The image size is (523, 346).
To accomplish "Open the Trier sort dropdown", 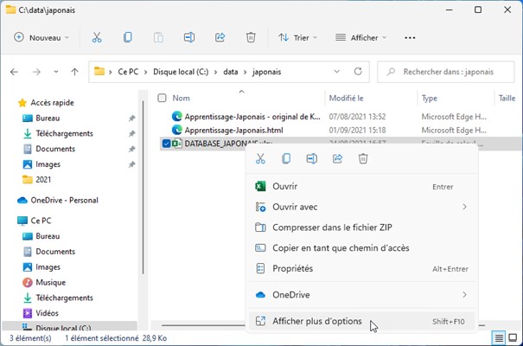I will pyautogui.click(x=297, y=38).
